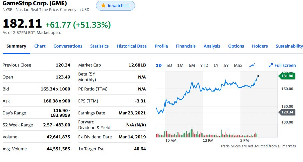This screenshot has width=303, height=162.
Task: Click the EPS (TTM) value -3.31
Action: pyautogui.click(x=140, y=101)
